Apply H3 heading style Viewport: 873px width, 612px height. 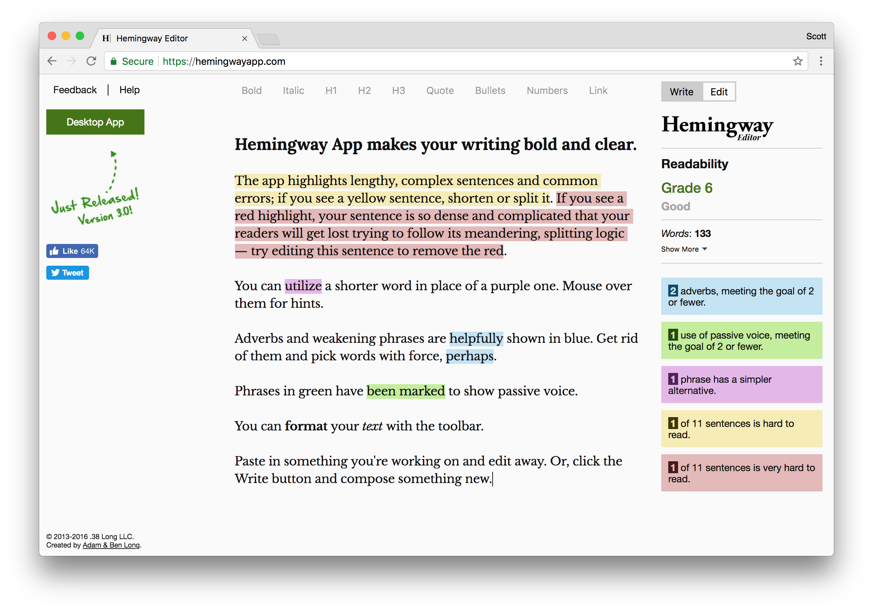(x=399, y=90)
